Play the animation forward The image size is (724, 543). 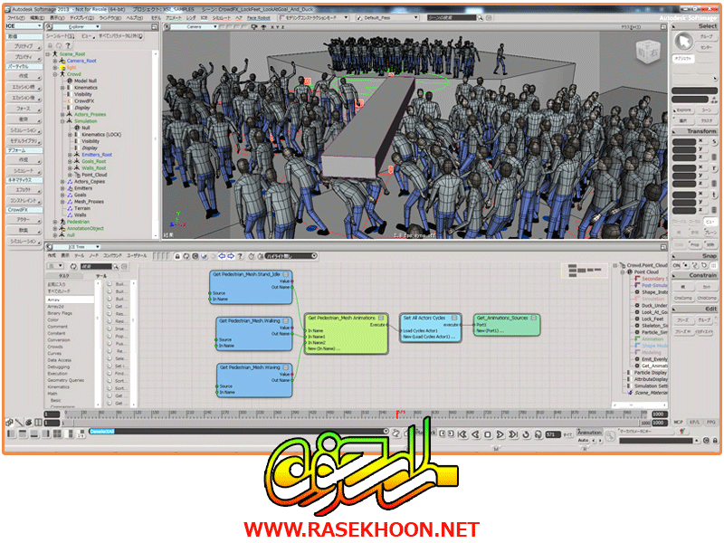(x=500, y=434)
